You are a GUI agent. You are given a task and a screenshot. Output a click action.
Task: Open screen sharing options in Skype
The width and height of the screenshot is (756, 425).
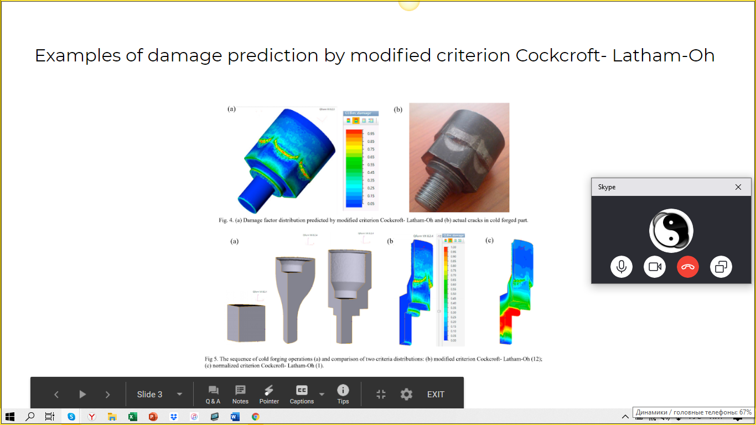tap(721, 267)
